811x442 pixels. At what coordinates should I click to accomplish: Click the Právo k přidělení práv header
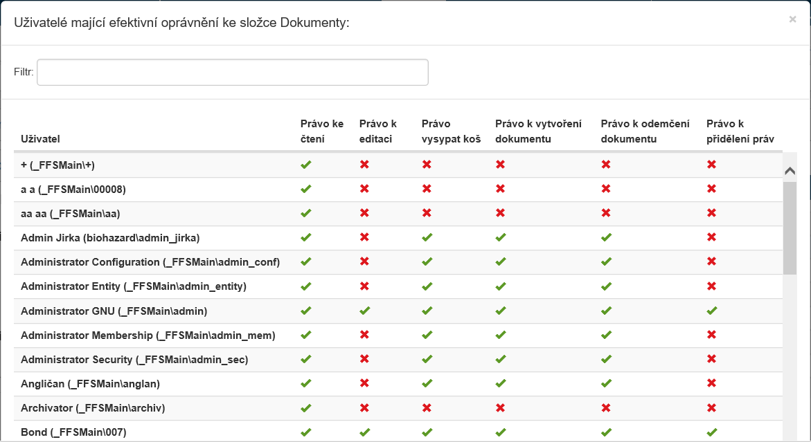click(x=740, y=131)
